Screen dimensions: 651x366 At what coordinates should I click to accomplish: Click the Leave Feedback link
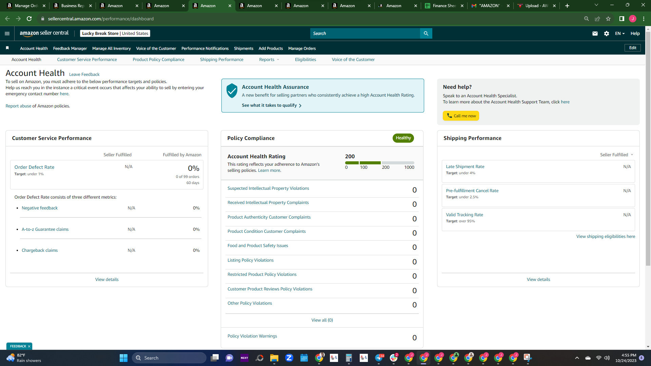click(84, 75)
